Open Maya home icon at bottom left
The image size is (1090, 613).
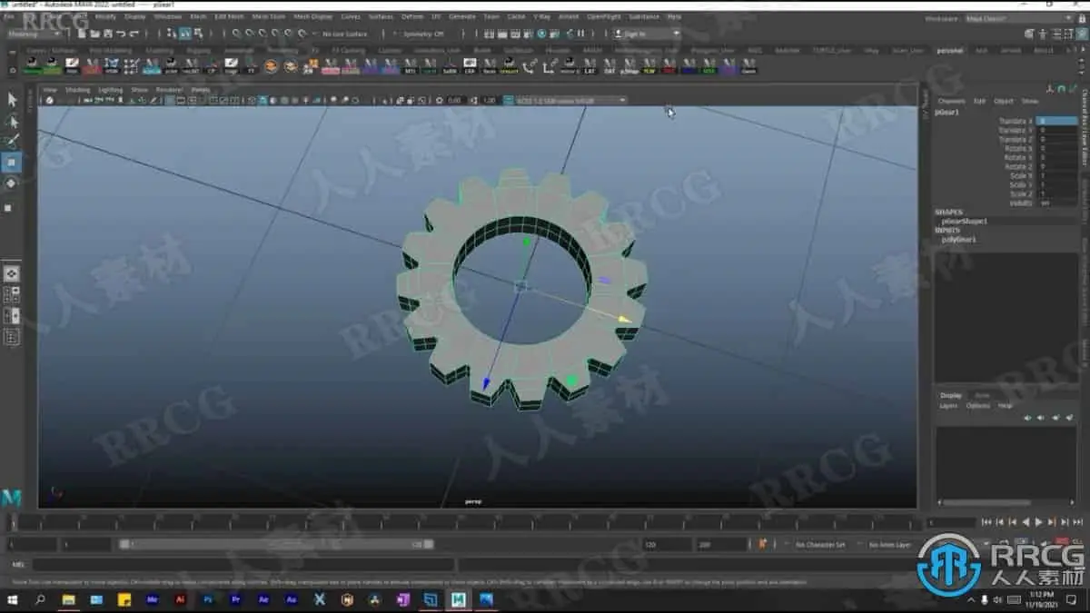click(12, 499)
